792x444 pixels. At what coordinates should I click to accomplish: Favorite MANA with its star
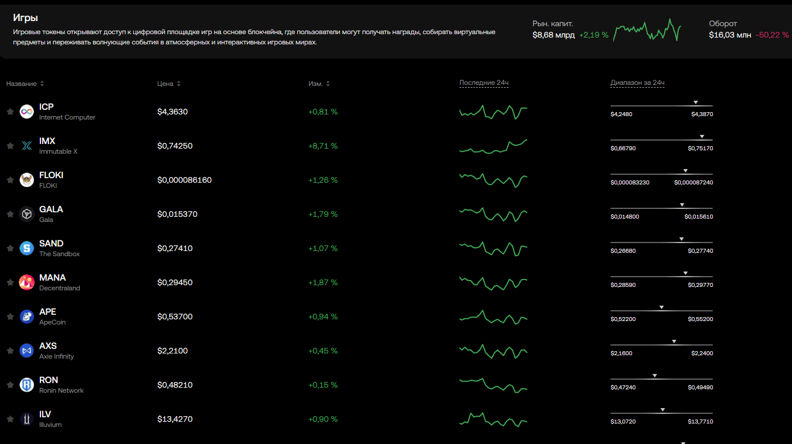tap(10, 282)
